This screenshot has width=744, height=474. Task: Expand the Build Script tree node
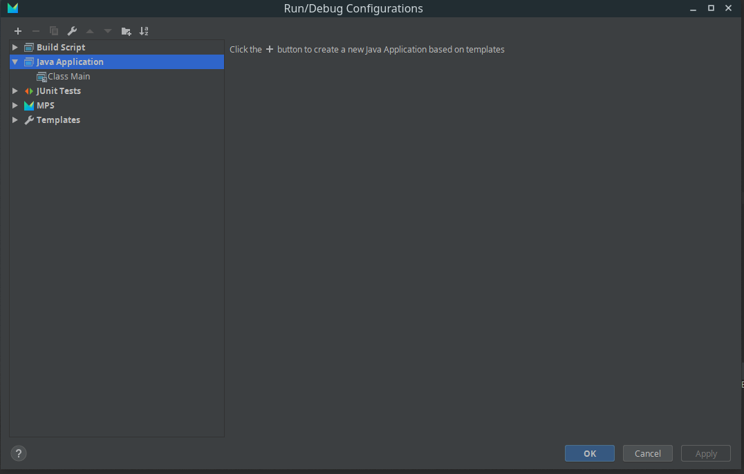tap(15, 48)
